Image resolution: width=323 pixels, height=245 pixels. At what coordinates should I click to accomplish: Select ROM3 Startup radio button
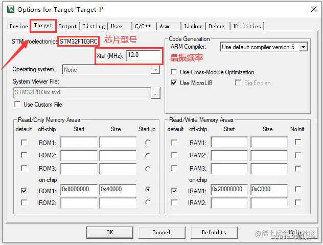pyautogui.click(x=148, y=169)
